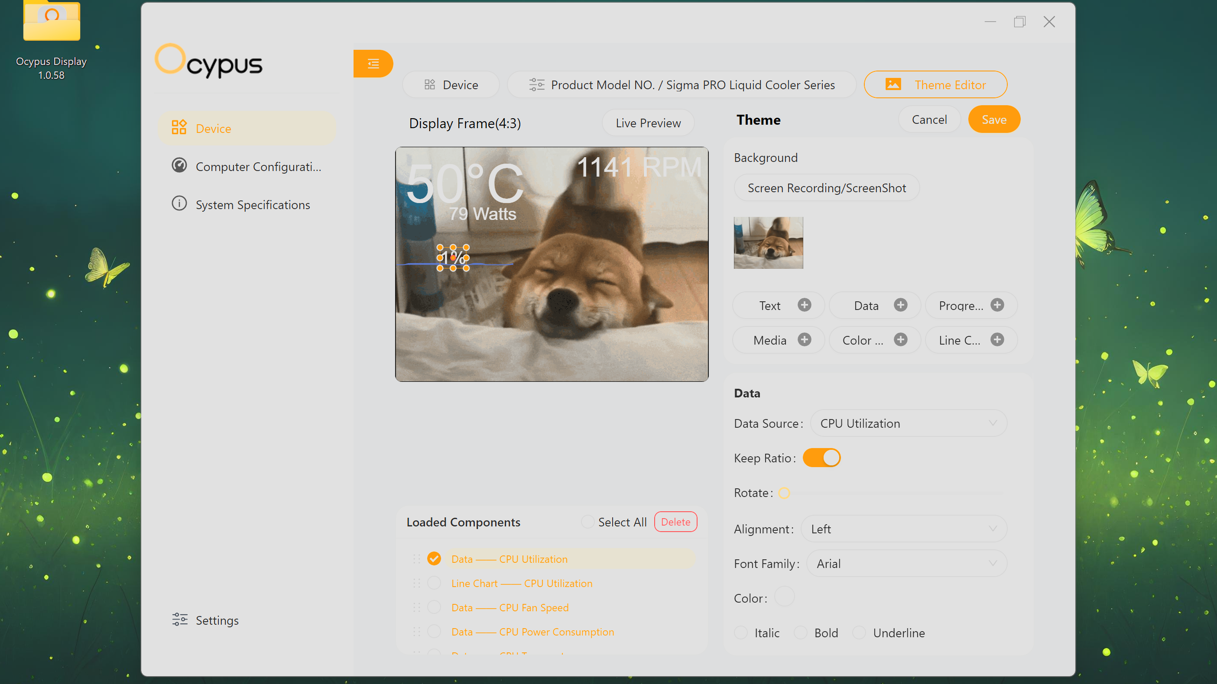Open the Alignment dropdown
Viewport: 1217px width, 684px height.
pos(904,529)
